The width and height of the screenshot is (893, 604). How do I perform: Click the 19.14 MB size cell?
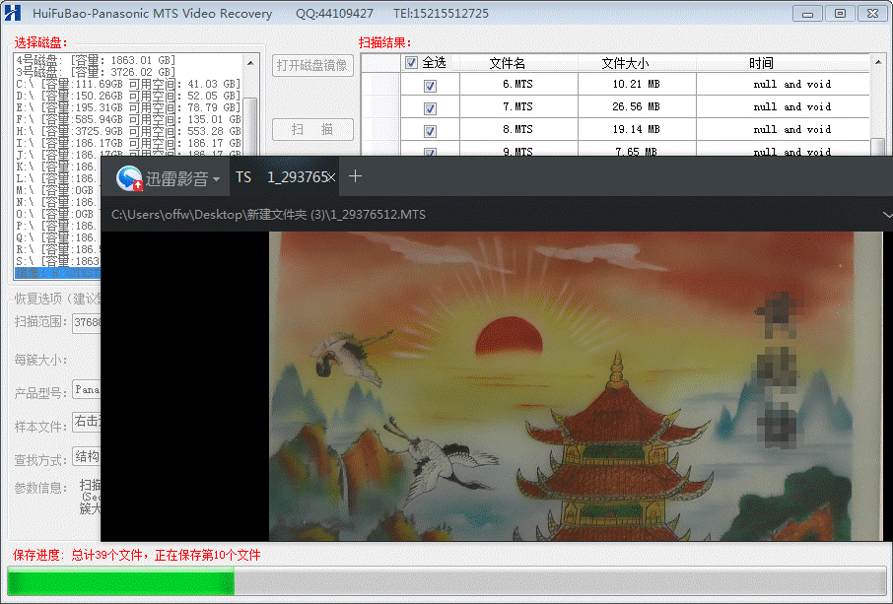pos(636,130)
